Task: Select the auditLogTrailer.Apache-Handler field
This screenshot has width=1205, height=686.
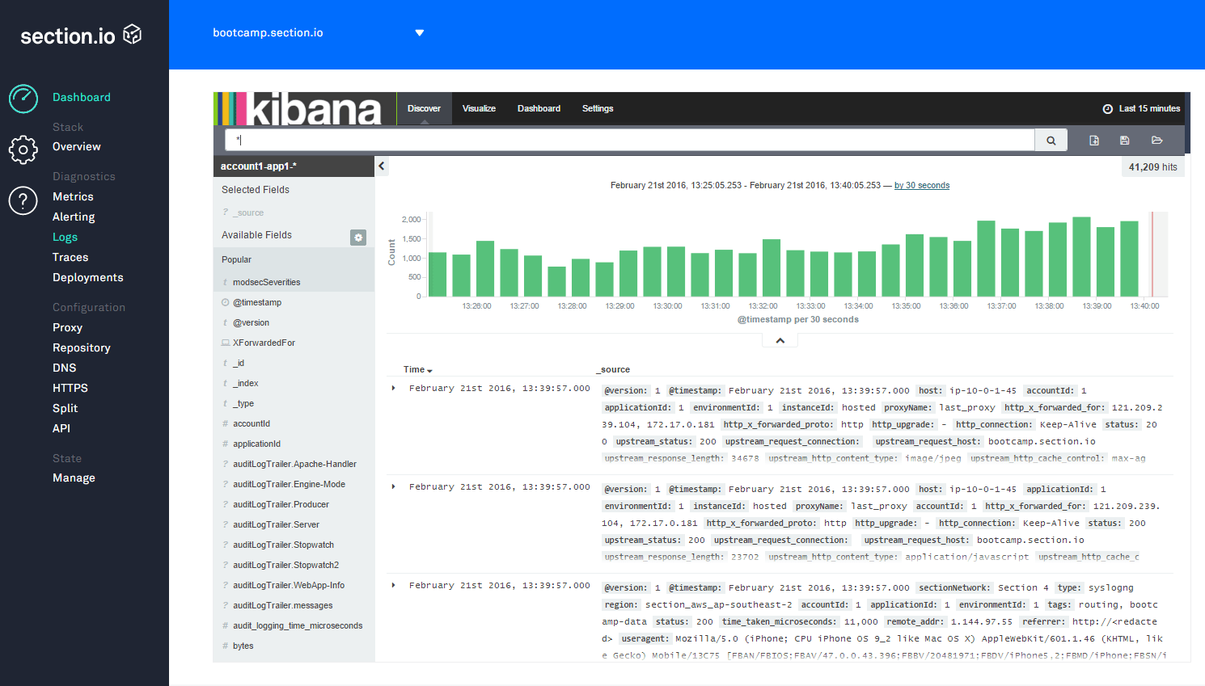Action: pos(294,465)
